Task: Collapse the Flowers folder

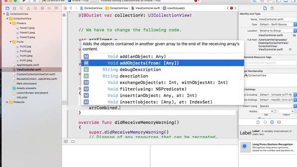Action: pos(11,23)
